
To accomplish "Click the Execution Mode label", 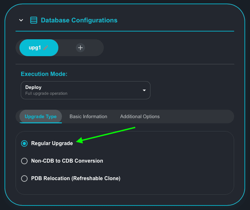I will pyautogui.click(x=44, y=74).
